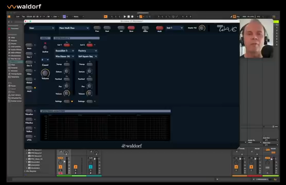The height and width of the screenshot is (185, 286).
Task: Open the Soft Square Seq sound dropdown
Action: [87, 57]
